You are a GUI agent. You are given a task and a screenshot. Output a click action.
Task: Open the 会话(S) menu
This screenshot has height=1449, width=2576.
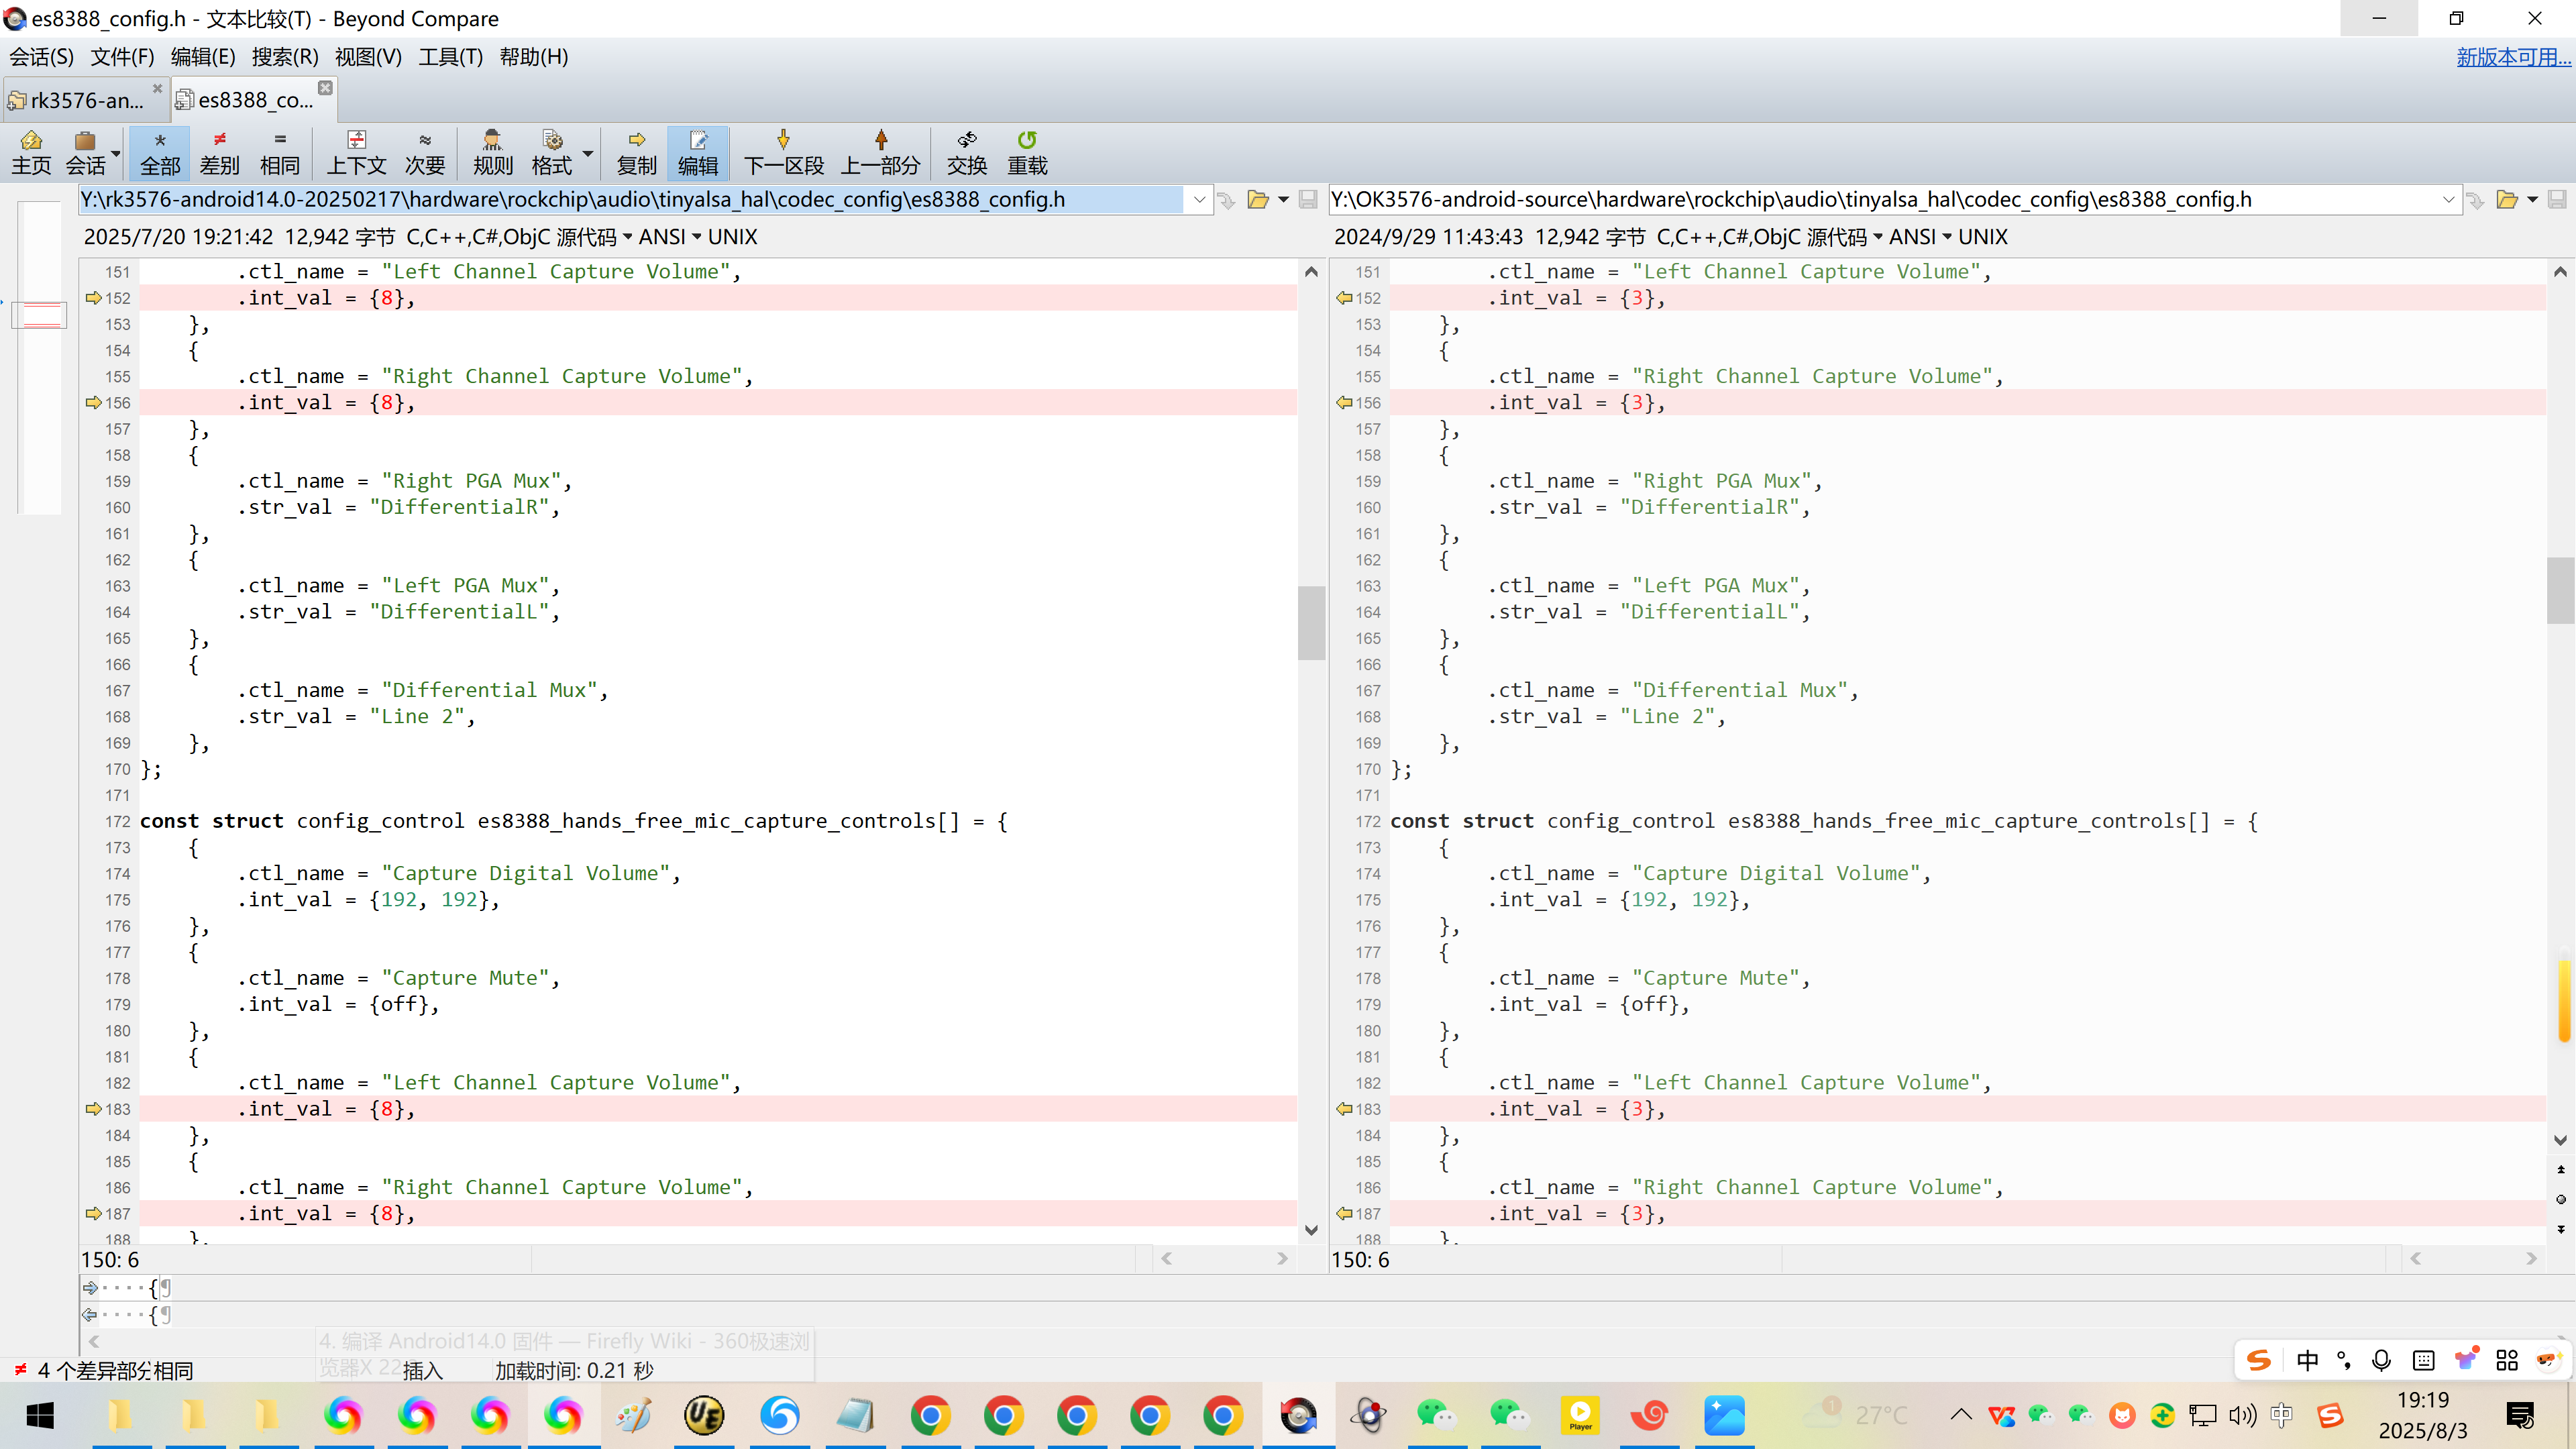tap(41, 57)
